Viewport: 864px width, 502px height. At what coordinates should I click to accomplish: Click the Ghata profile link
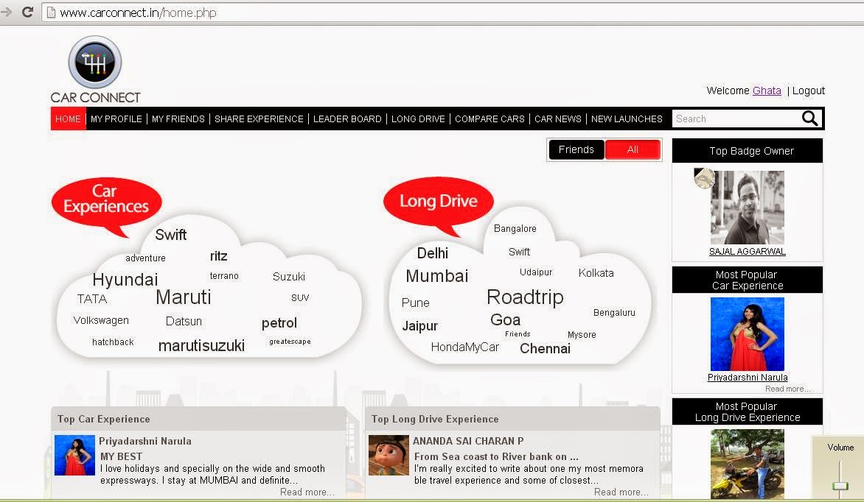pyautogui.click(x=767, y=91)
